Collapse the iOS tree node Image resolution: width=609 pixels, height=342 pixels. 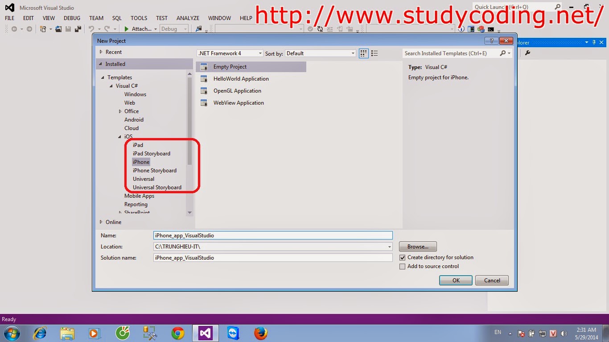pos(120,137)
